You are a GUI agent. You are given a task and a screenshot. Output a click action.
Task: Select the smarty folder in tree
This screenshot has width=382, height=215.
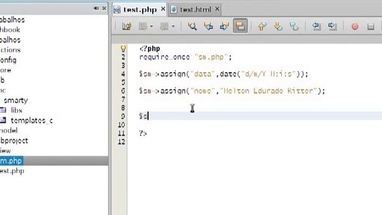click(x=16, y=100)
